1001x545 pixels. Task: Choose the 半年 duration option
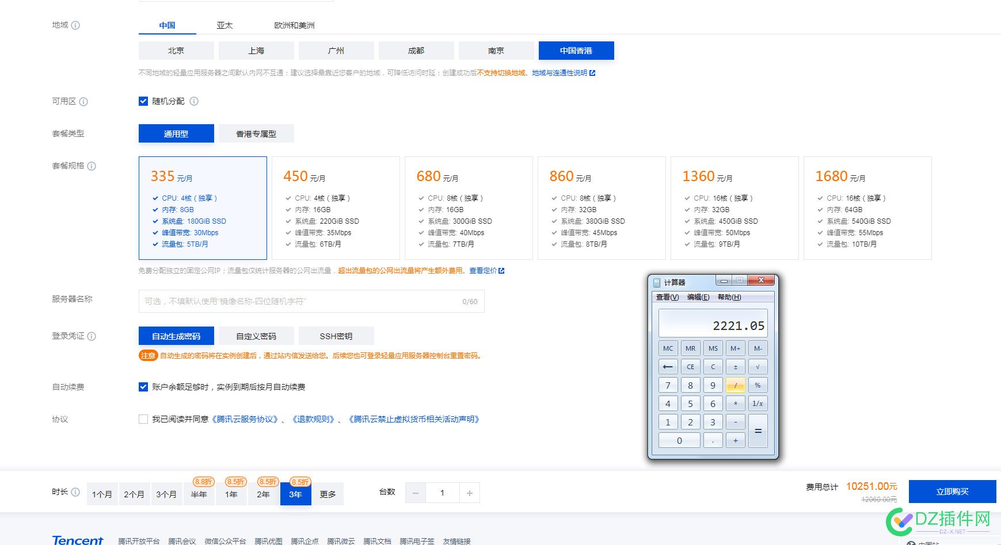(x=199, y=494)
